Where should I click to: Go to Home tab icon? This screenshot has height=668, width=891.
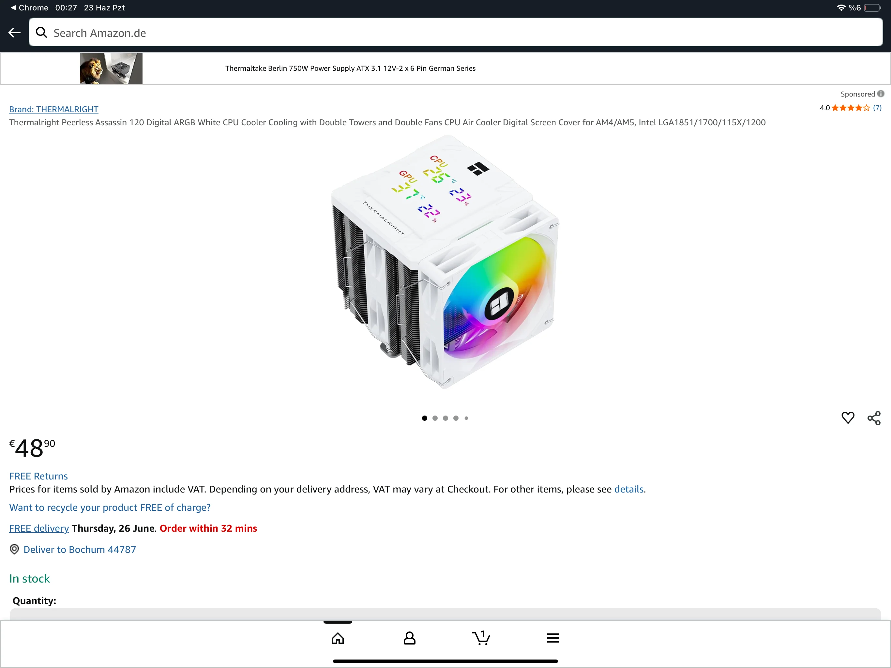pyautogui.click(x=338, y=638)
